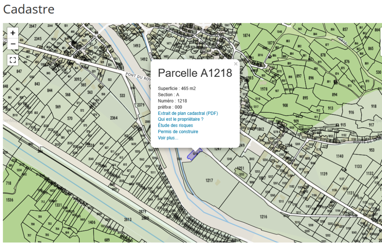Select parcel 1536 on the map
Image resolution: width=382 pixels, height=244 pixels.
pos(9,200)
